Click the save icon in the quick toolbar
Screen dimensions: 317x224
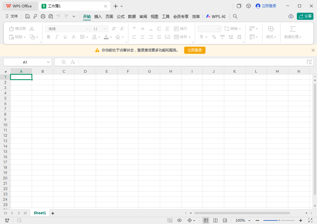pyautogui.click(x=28, y=17)
